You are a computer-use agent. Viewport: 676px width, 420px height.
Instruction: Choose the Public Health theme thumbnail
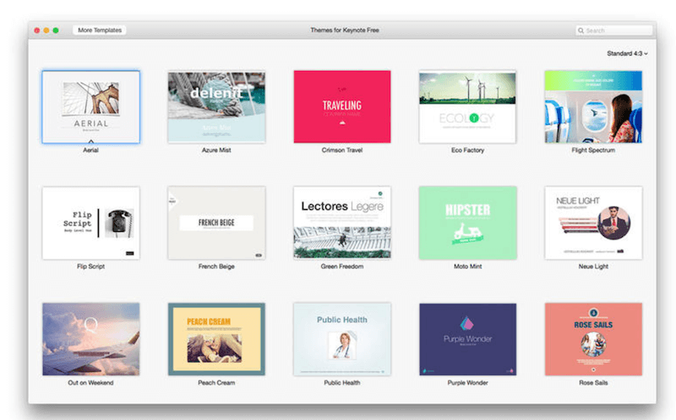[342, 339]
